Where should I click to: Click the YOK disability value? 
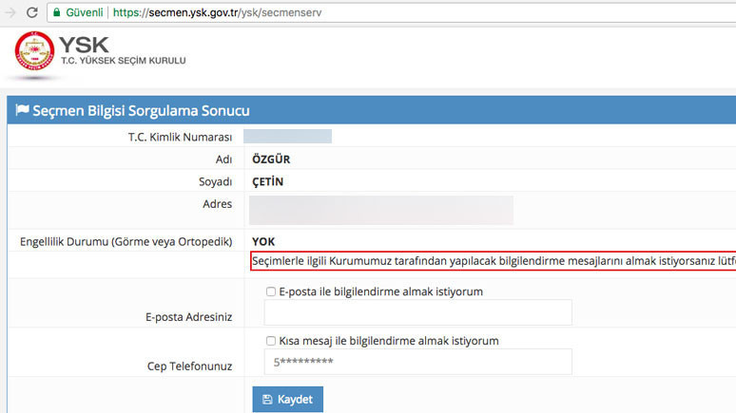pos(263,242)
